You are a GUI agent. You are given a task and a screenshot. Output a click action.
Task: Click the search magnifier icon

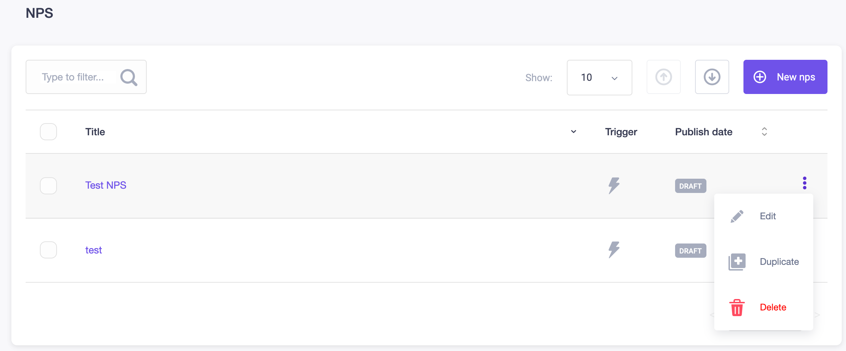point(129,77)
